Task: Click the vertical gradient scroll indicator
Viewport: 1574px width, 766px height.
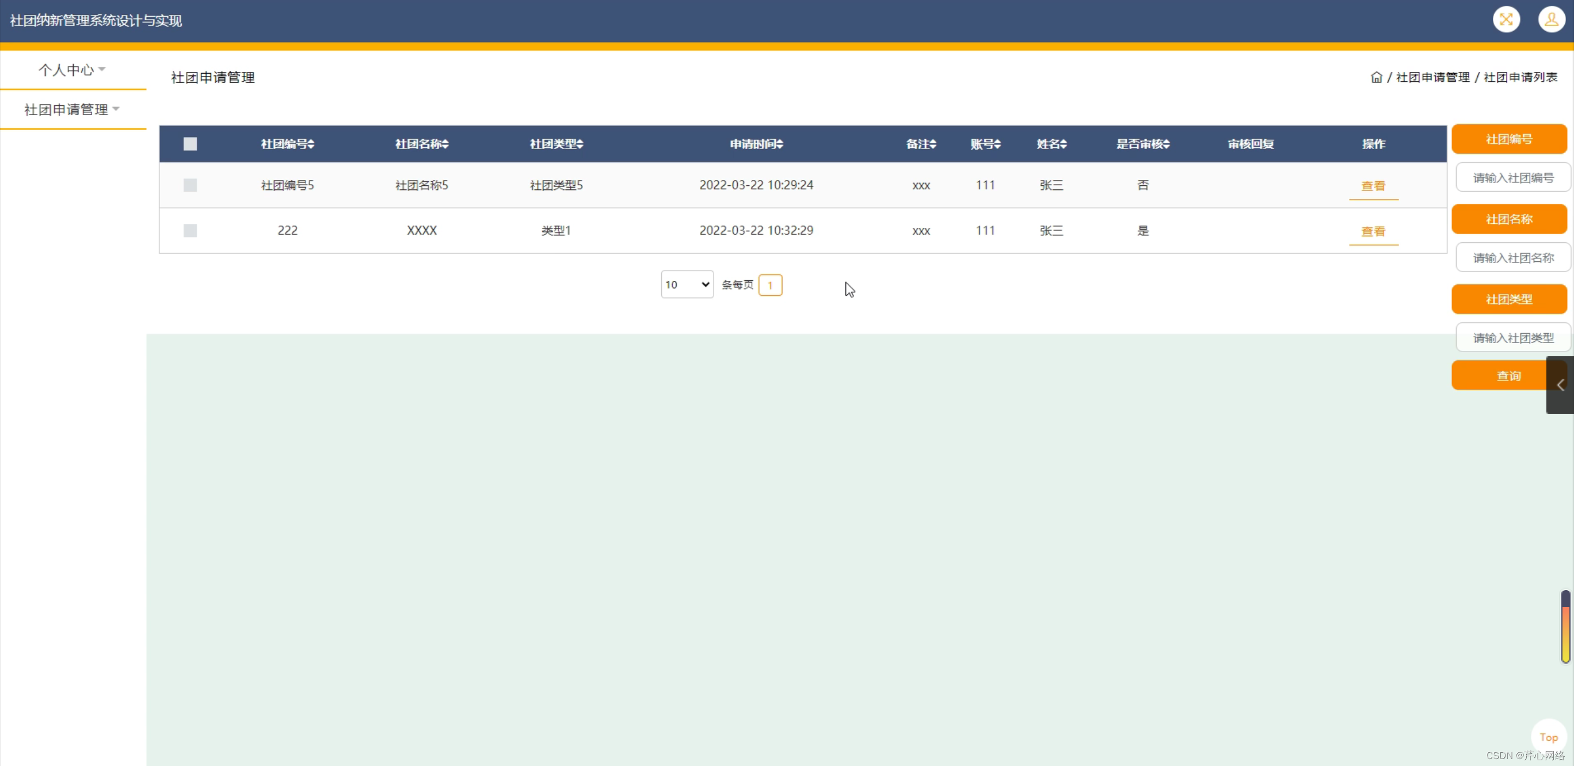Action: [1565, 626]
